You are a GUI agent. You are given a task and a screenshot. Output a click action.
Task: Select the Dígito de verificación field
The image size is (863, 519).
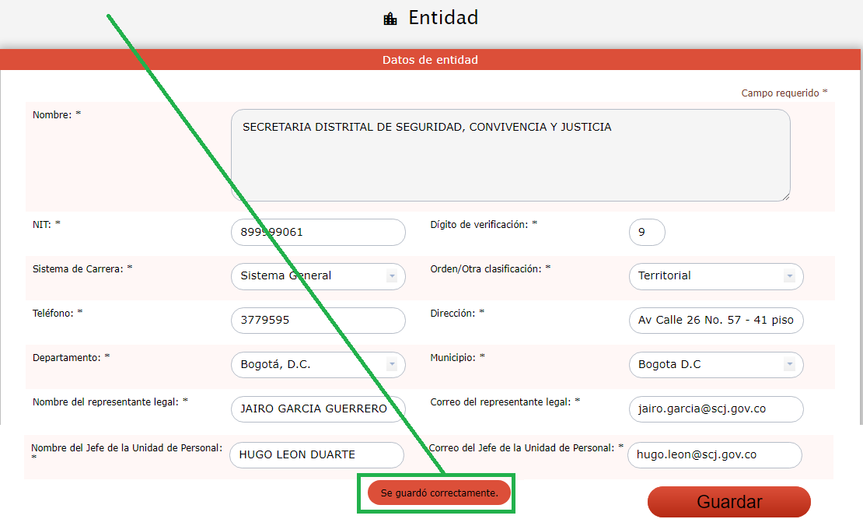point(646,232)
